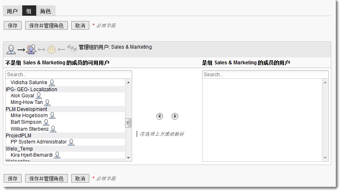The height and width of the screenshot is (193, 342).
Task: Click user icon beside PP System Administrator
Action: coord(71,142)
